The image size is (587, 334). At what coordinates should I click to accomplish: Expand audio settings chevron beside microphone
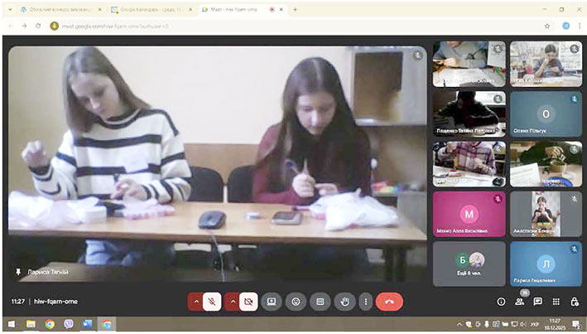tap(195, 302)
